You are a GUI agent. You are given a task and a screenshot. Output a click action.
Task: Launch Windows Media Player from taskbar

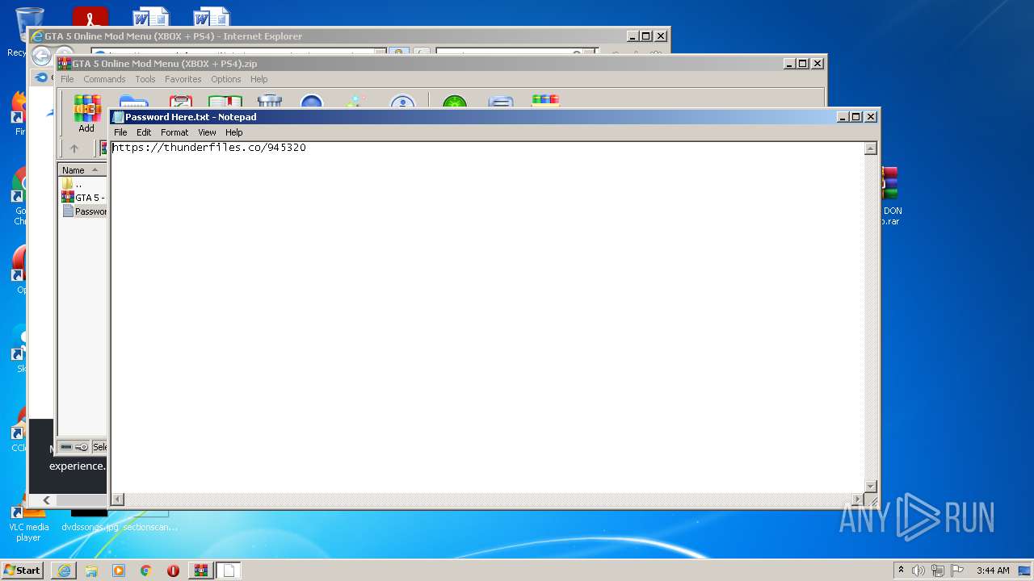click(119, 571)
